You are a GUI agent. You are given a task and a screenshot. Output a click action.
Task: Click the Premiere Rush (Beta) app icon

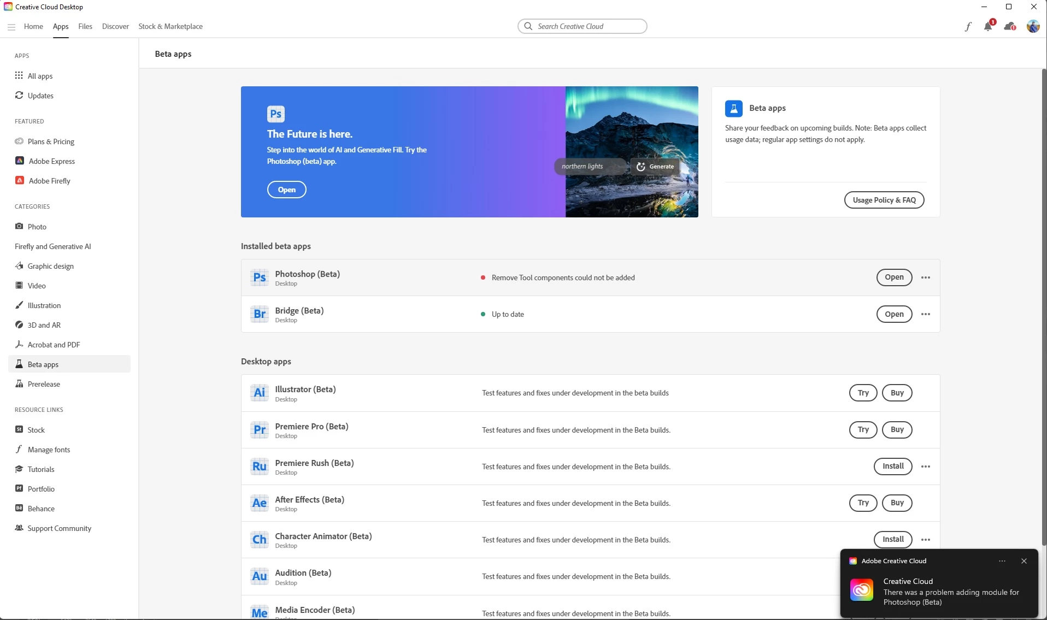coord(260,467)
